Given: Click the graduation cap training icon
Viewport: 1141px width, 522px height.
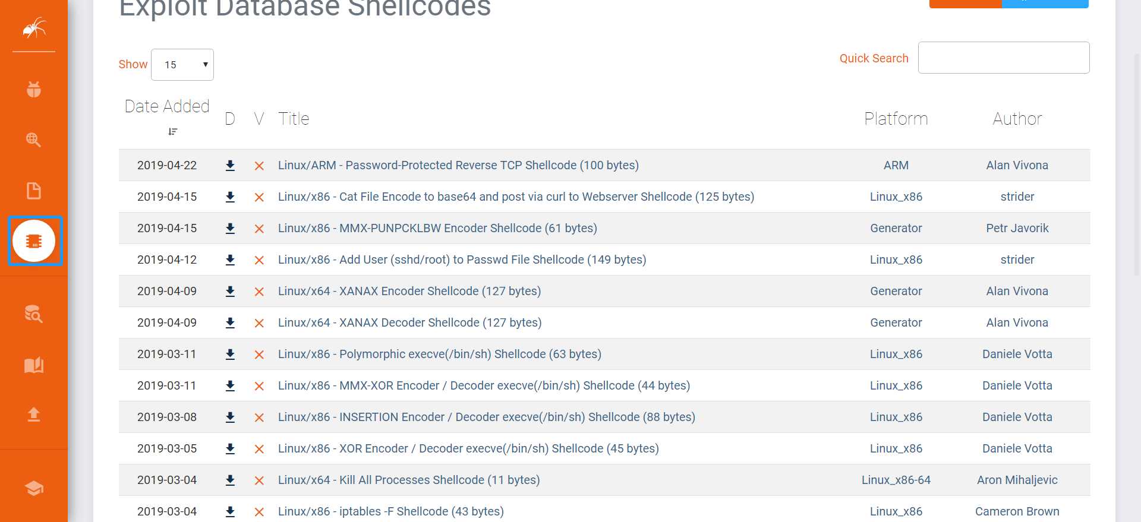Looking at the screenshot, I should click(34, 488).
